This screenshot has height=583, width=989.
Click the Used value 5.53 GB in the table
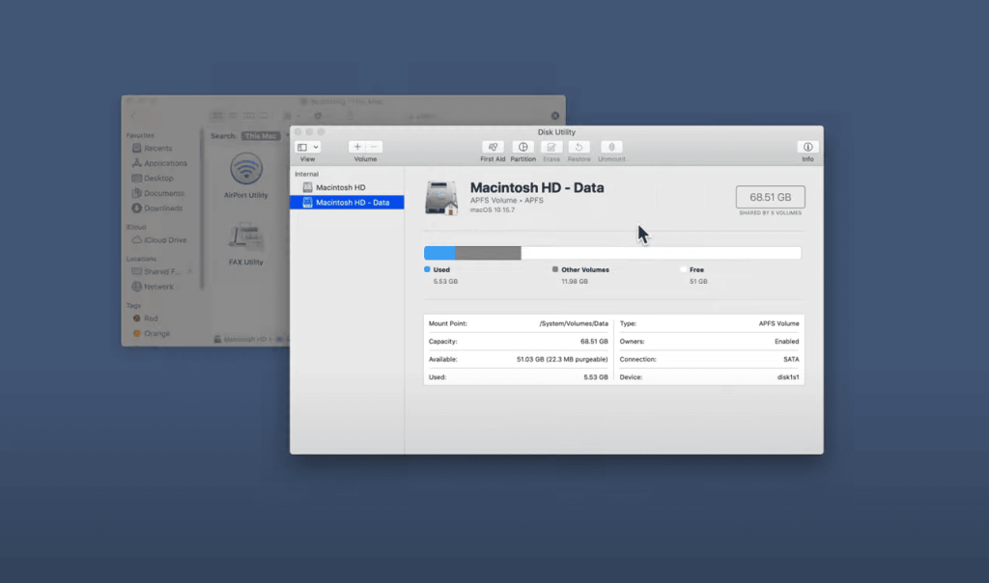595,376
